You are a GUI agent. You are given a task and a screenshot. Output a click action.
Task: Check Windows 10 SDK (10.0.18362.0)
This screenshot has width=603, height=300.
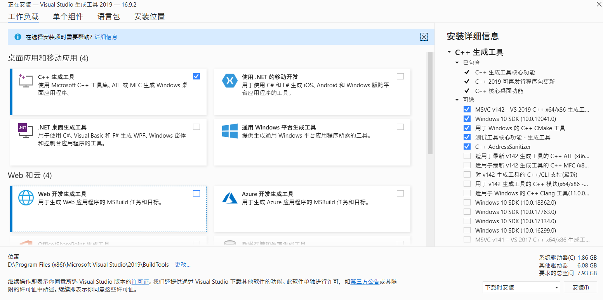point(467,202)
